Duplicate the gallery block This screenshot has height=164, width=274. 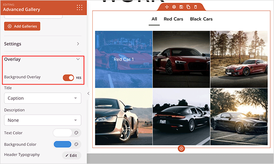(188, 7)
